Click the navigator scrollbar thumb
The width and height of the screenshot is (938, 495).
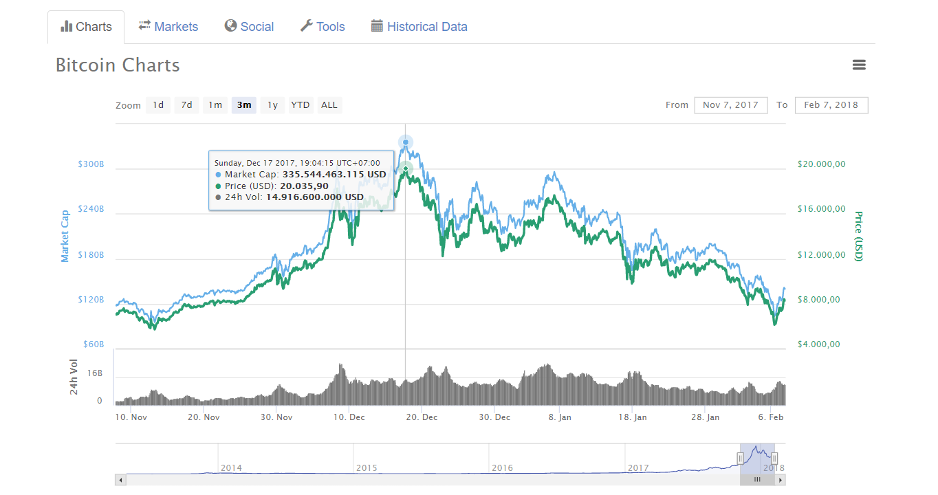757,480
